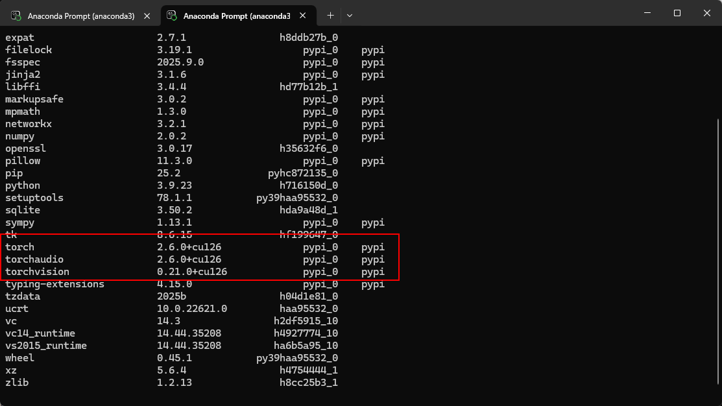Click the second tab's Anaconda icon

(172, 16)
